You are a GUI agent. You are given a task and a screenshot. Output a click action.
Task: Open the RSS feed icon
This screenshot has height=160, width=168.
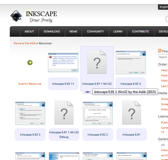pyautogui.click(x=160, y=51)
